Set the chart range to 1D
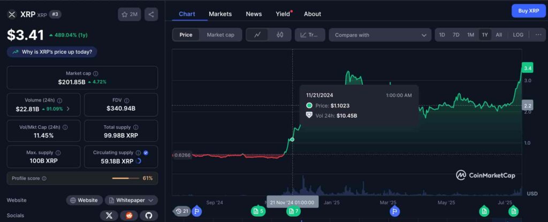 point(442,35)
